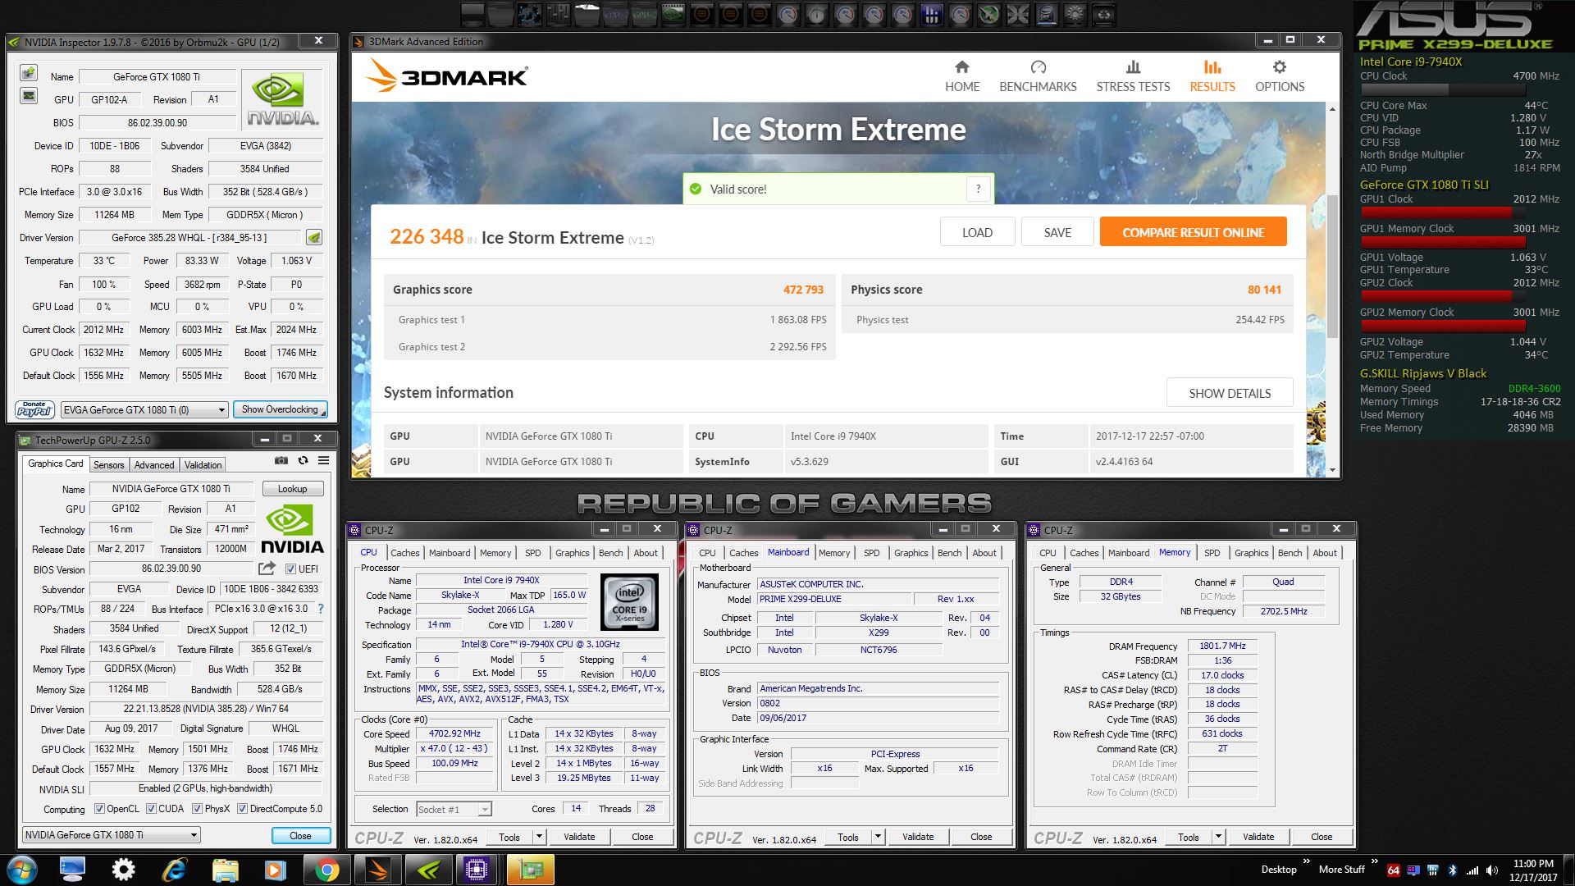Switch to Advanced tab in GPU-Z
Image resolution: width=1575 pixels, height=886 pixels.
[154, 464]
